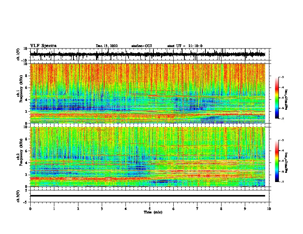The width and height of the screenshot is (303, 234).
Task: Click the "2" tick on the time axis
Action: [78, 209]
